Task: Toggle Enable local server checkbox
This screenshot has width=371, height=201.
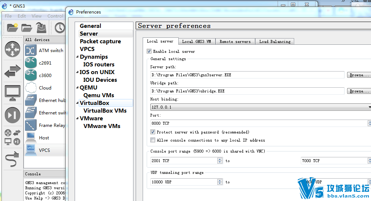Action: point(149,51)
